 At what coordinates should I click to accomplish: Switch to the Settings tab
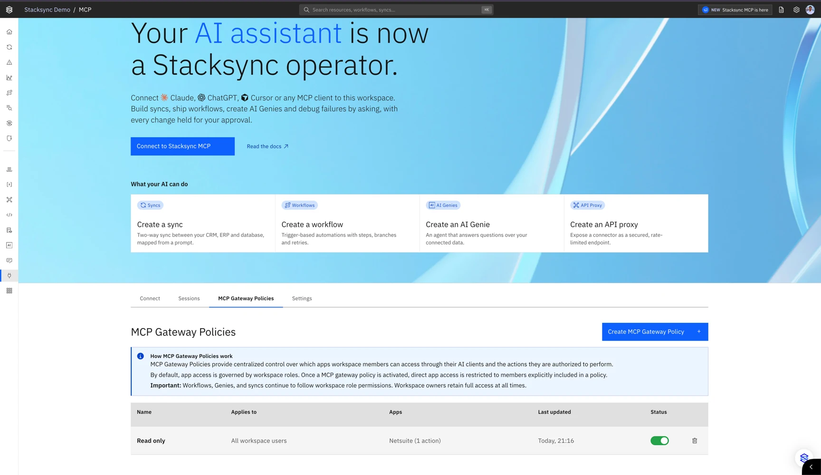302,299
